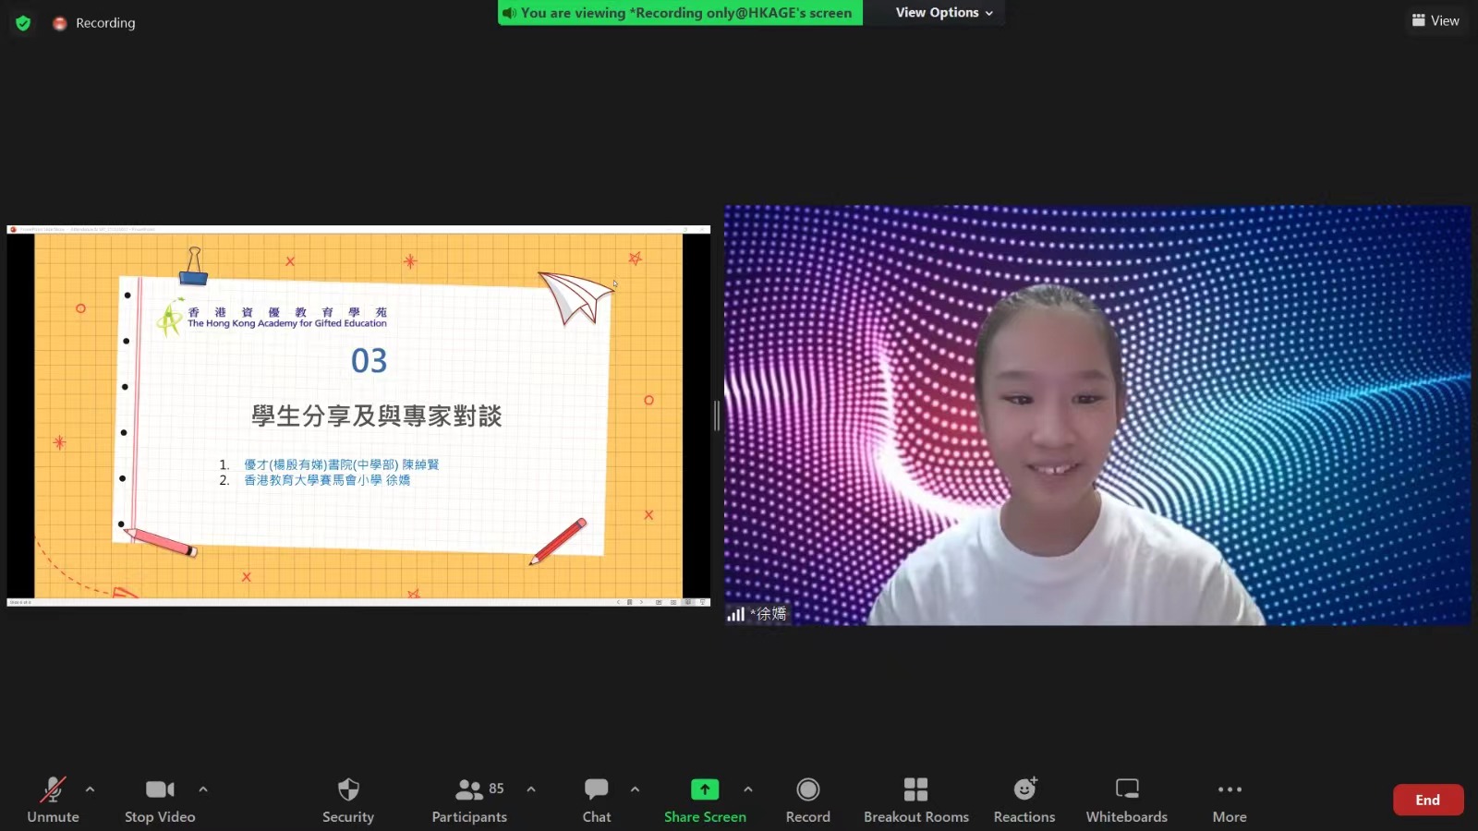Start recording with Record button
The image size is (1478, 831).
coord(808,799)
